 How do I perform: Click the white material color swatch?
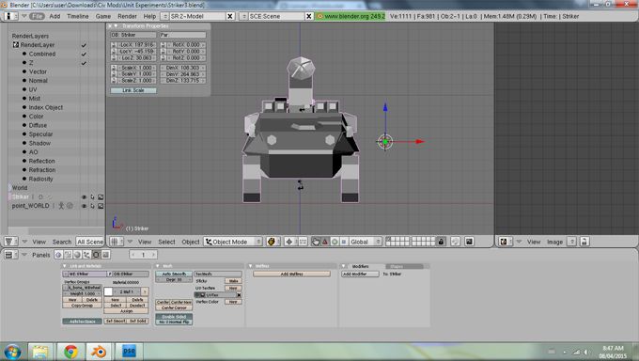pos(108,291)
